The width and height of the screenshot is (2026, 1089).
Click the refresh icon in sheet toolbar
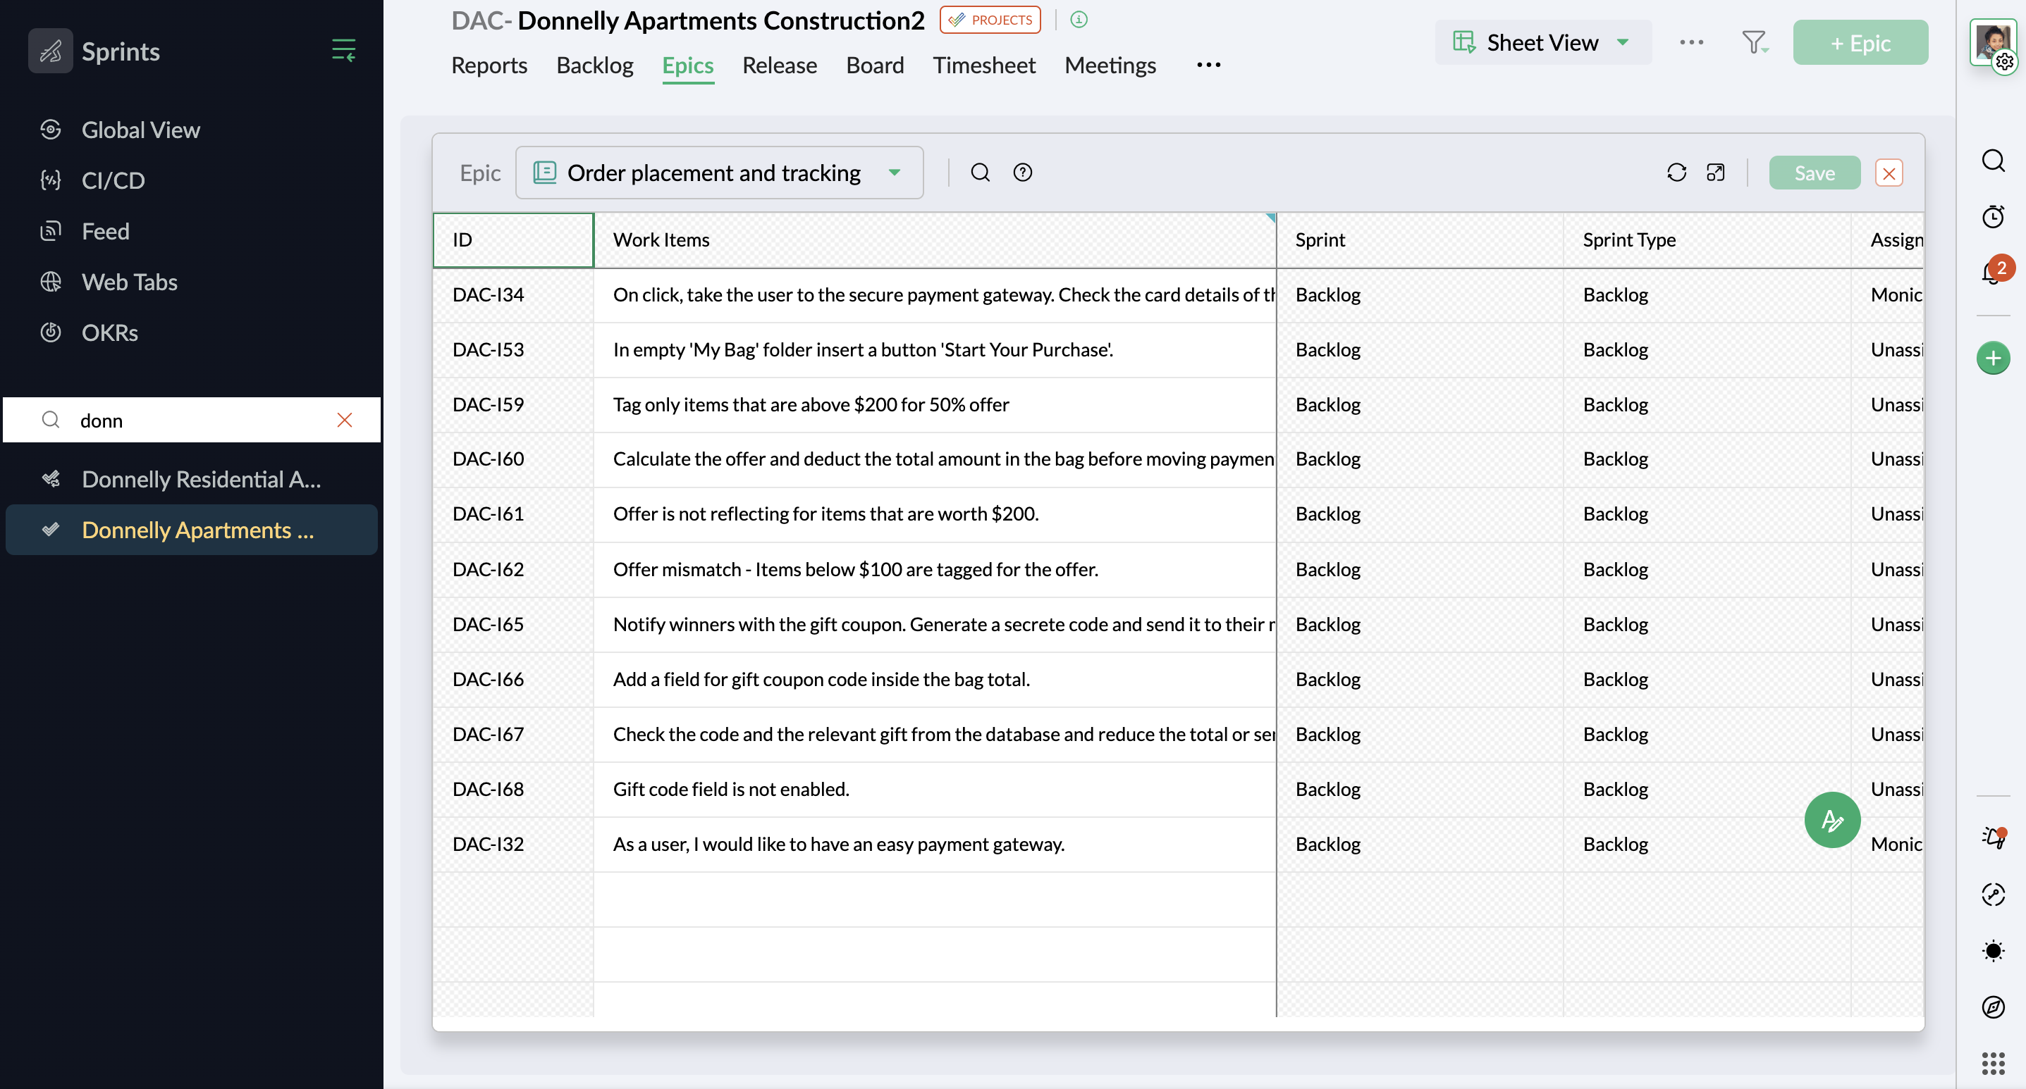(1676, 173)
